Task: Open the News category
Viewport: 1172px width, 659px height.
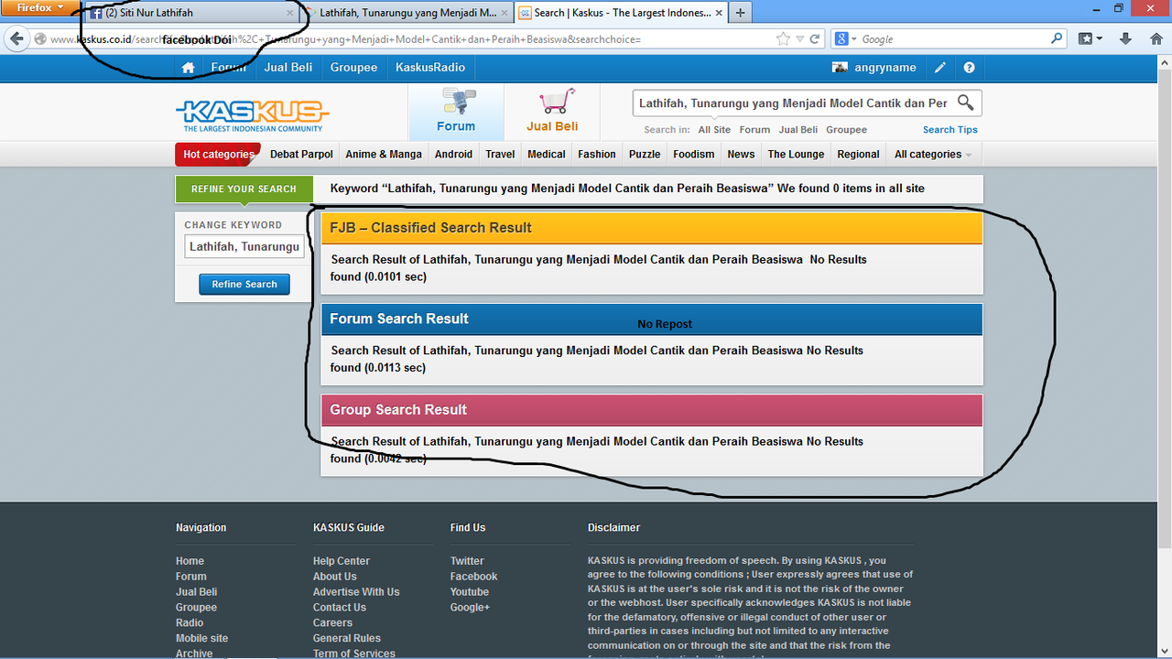Action: pos(741,155)
